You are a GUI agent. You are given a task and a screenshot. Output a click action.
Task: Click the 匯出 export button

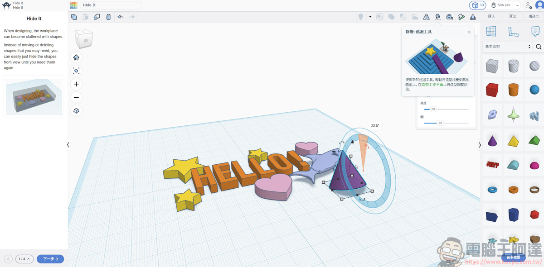tap(513, 17)
